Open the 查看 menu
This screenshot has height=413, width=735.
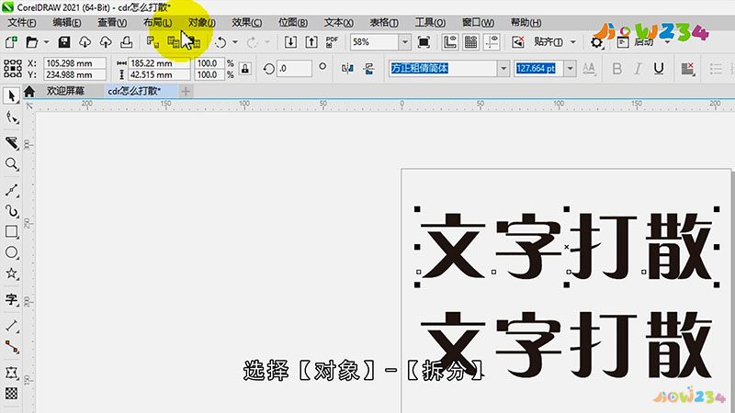coord(111,22)
